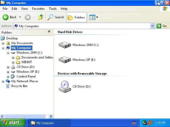Open the Back history dropdown arrow

coord(20,17)
